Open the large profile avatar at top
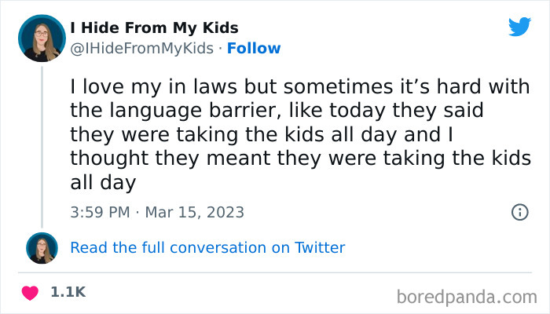This screenshot has width=550, height=314. tap(42, 38)
